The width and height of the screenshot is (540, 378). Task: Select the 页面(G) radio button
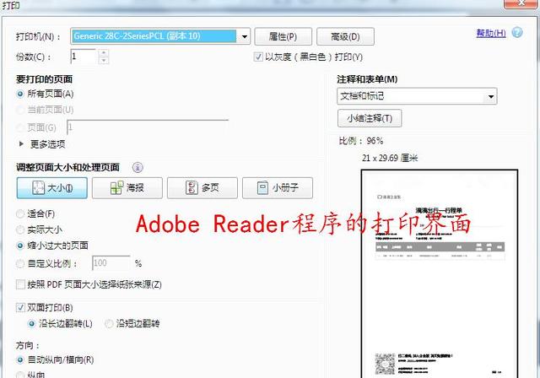point(20,127)
